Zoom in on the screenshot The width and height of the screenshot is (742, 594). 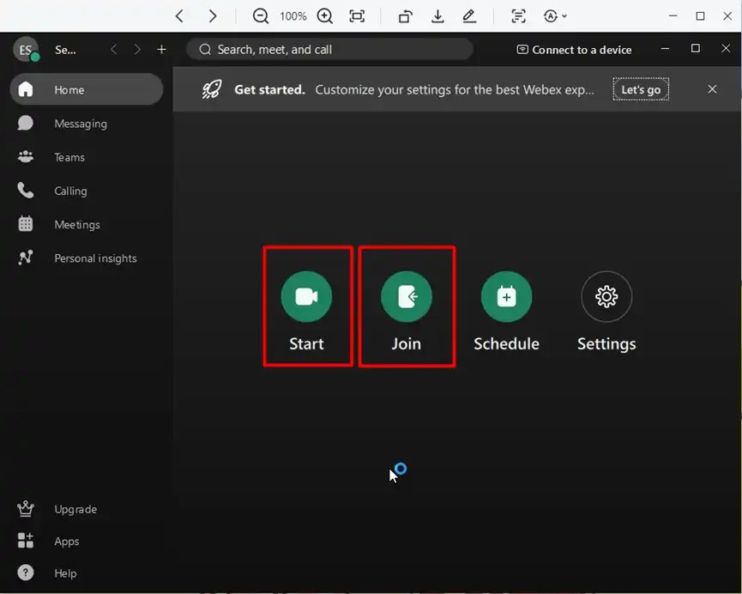click(324, 15)
